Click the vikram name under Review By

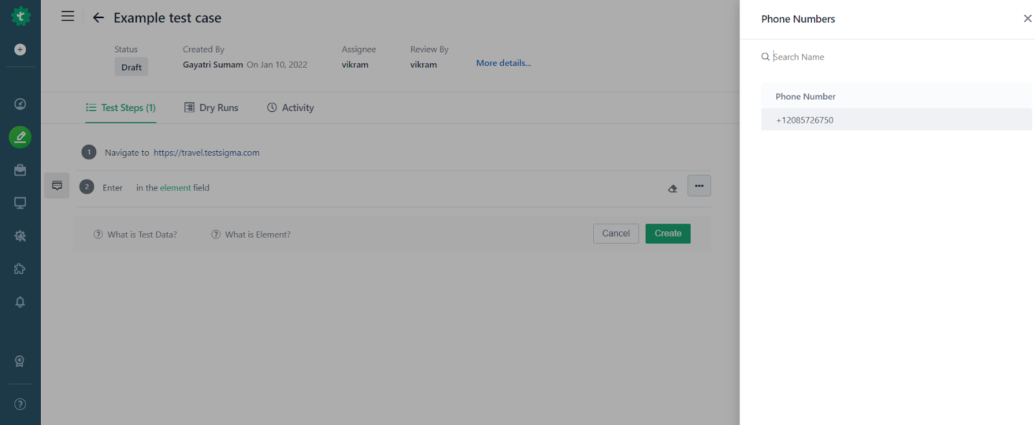(424, 65)
